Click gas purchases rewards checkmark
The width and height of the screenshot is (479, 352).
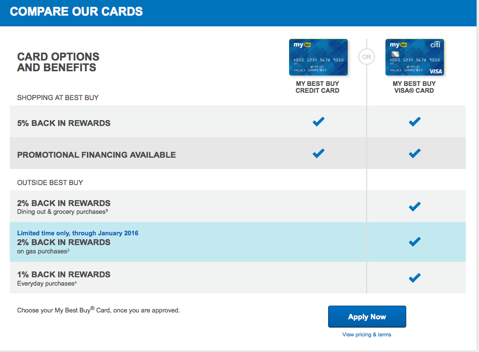[x=415, y=242]
